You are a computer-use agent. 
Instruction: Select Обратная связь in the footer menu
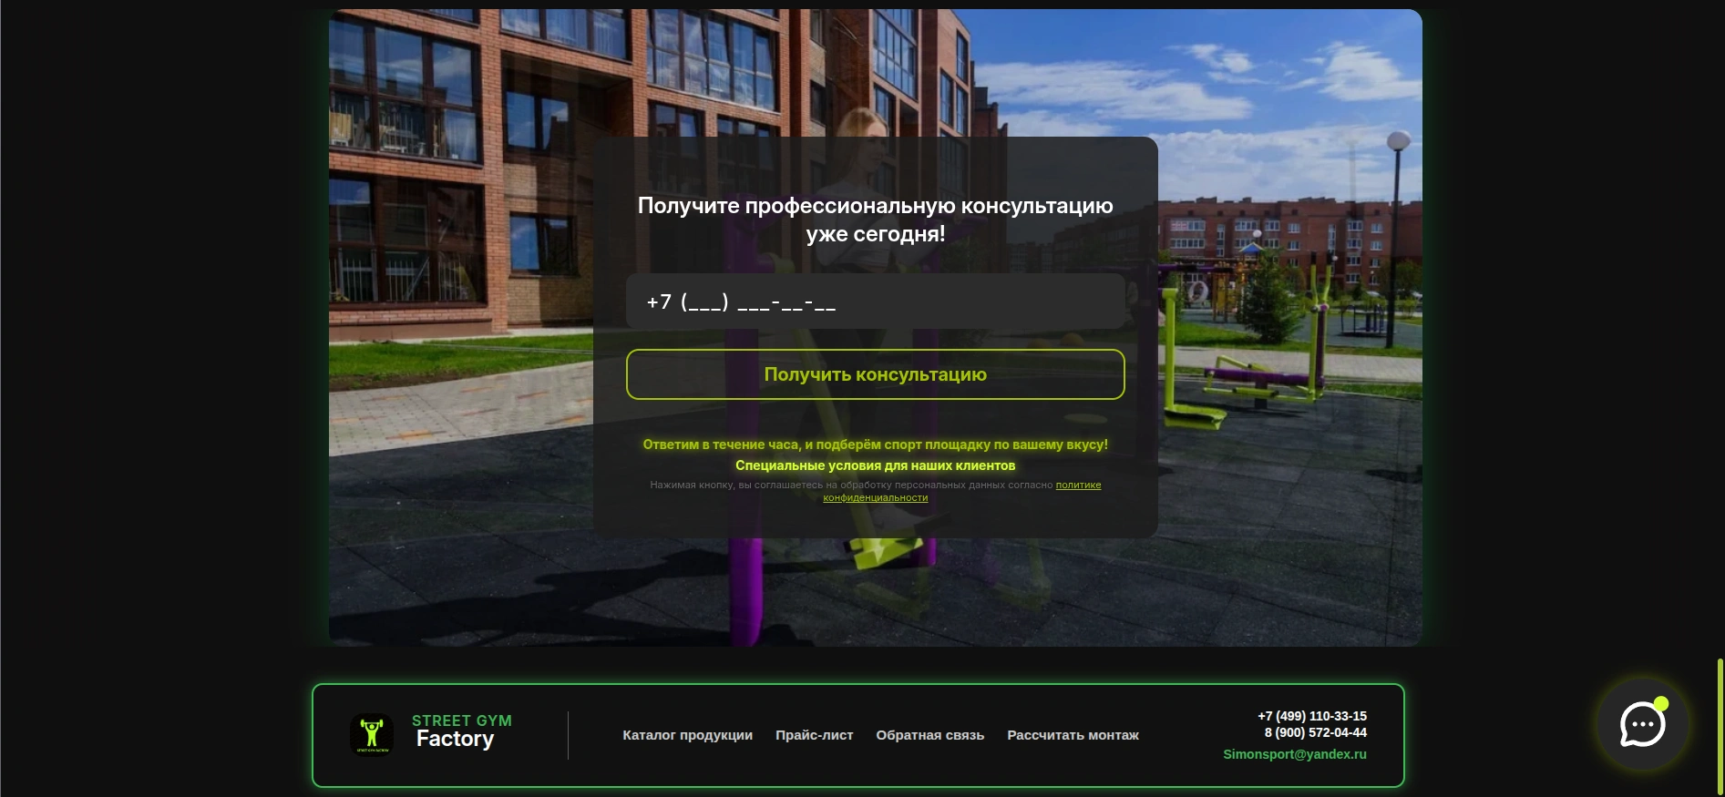point(929,735)
